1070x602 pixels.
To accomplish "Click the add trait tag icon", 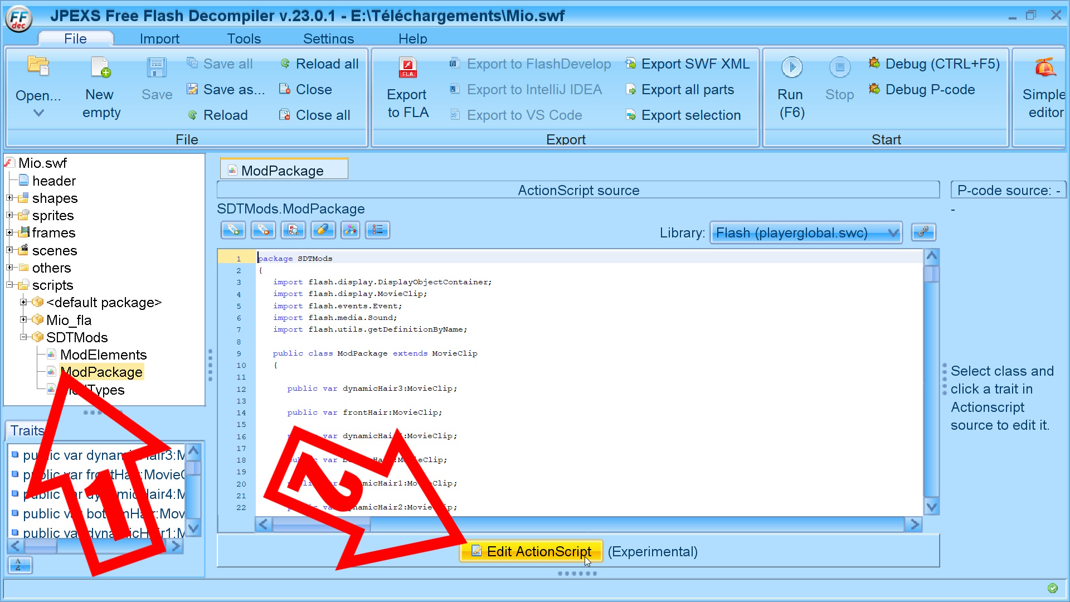I will click(234, 230).
